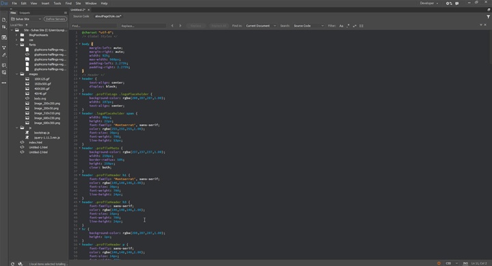Screen dimensions: 492x266
Task: Toggle the regular expression filter icon
Action: [x=348, y=26]
